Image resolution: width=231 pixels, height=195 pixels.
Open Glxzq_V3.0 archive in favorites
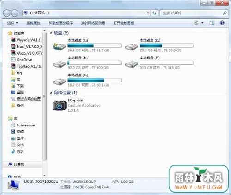26,53
